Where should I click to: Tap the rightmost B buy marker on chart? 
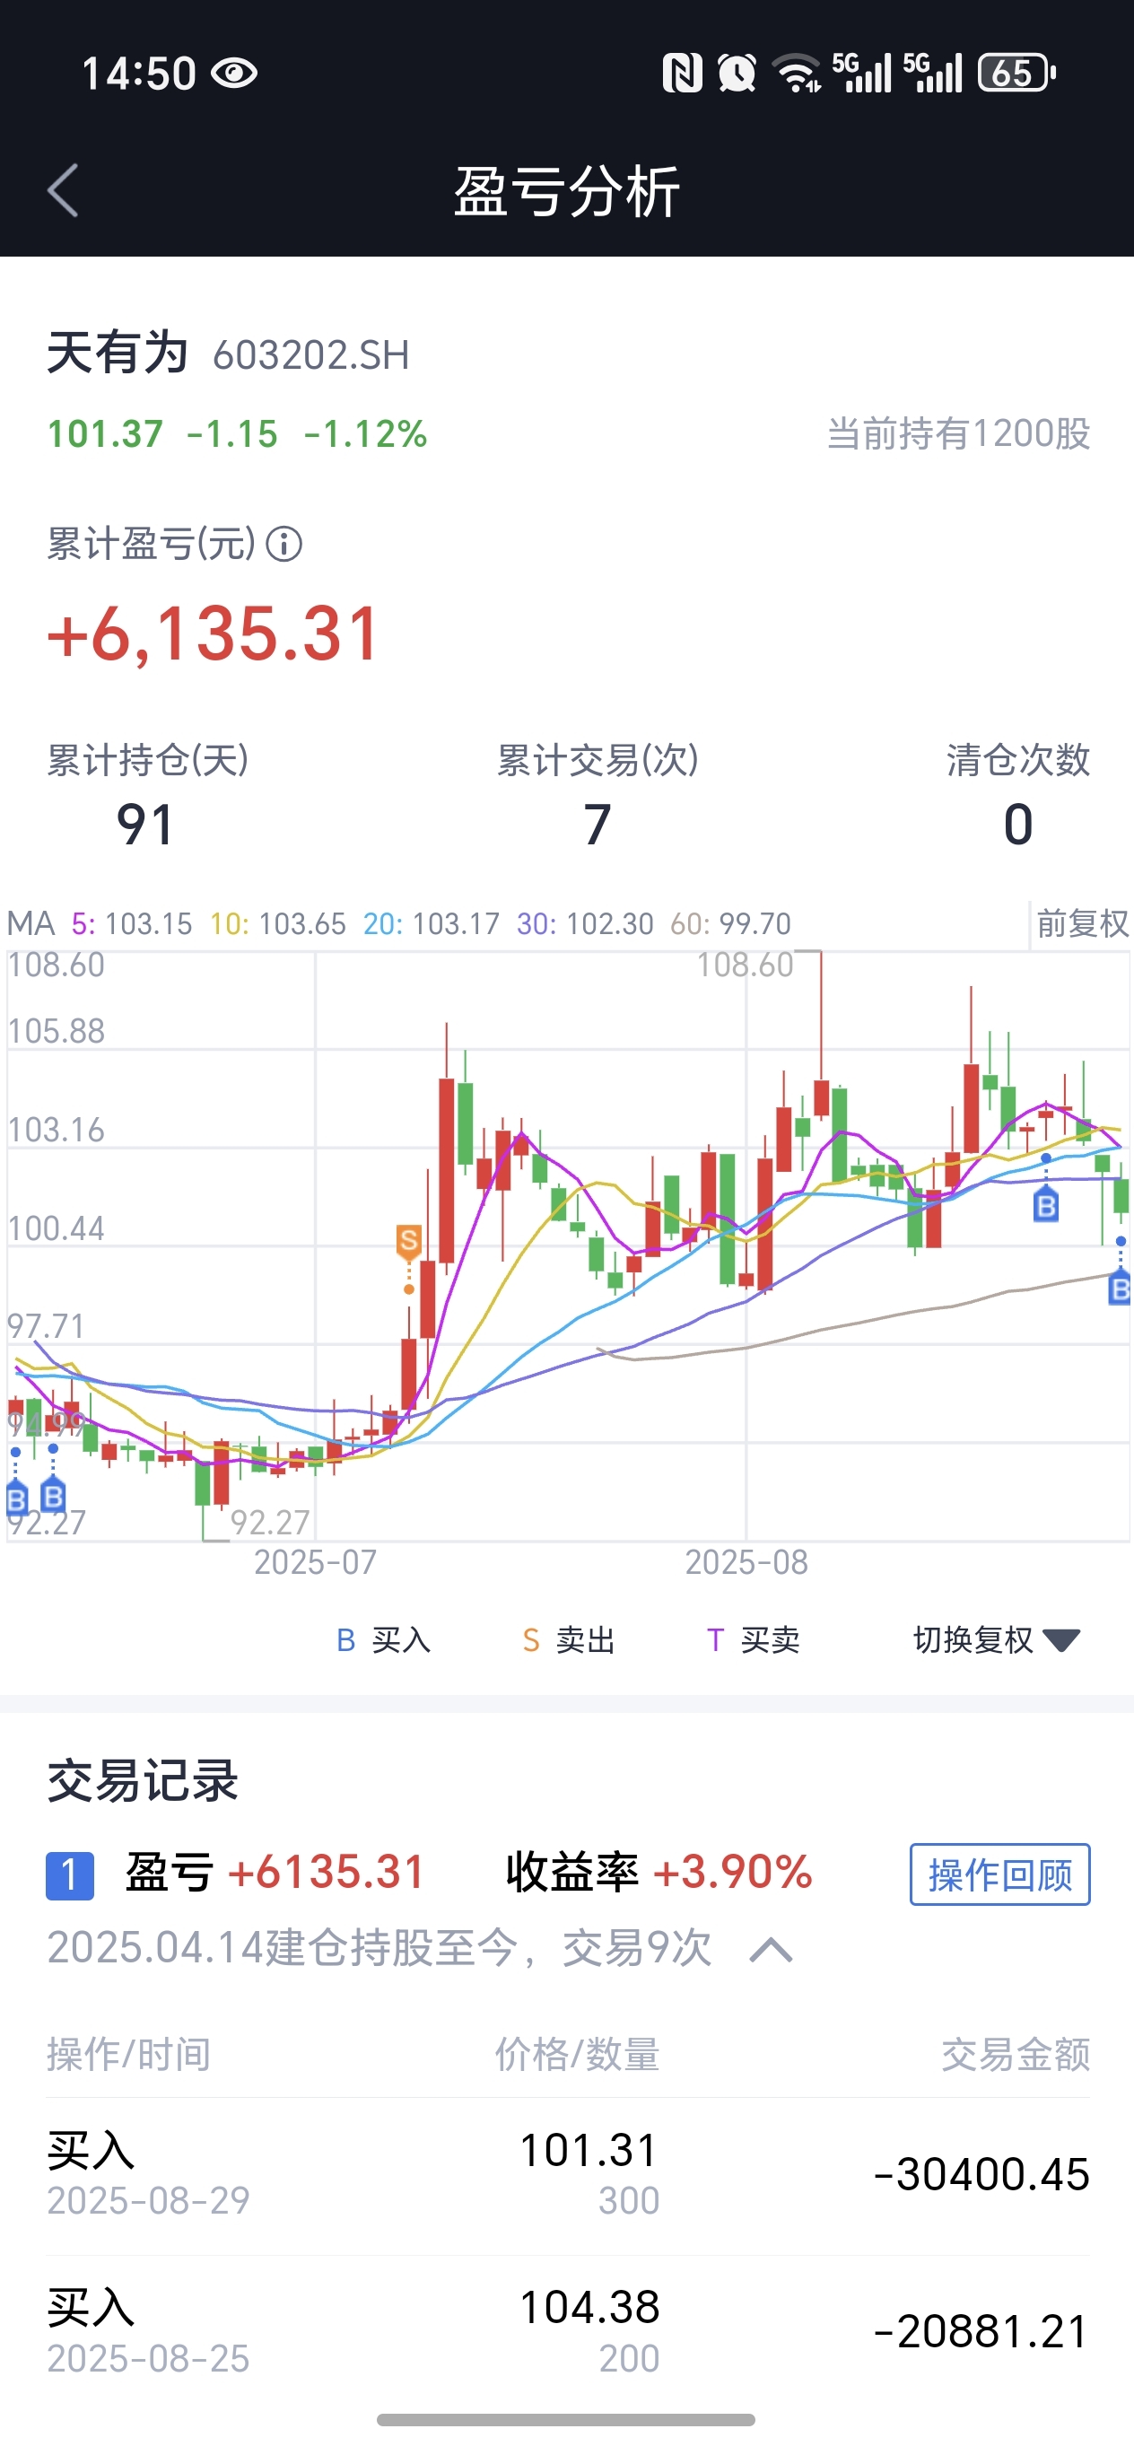(x=1120, y=1289)
